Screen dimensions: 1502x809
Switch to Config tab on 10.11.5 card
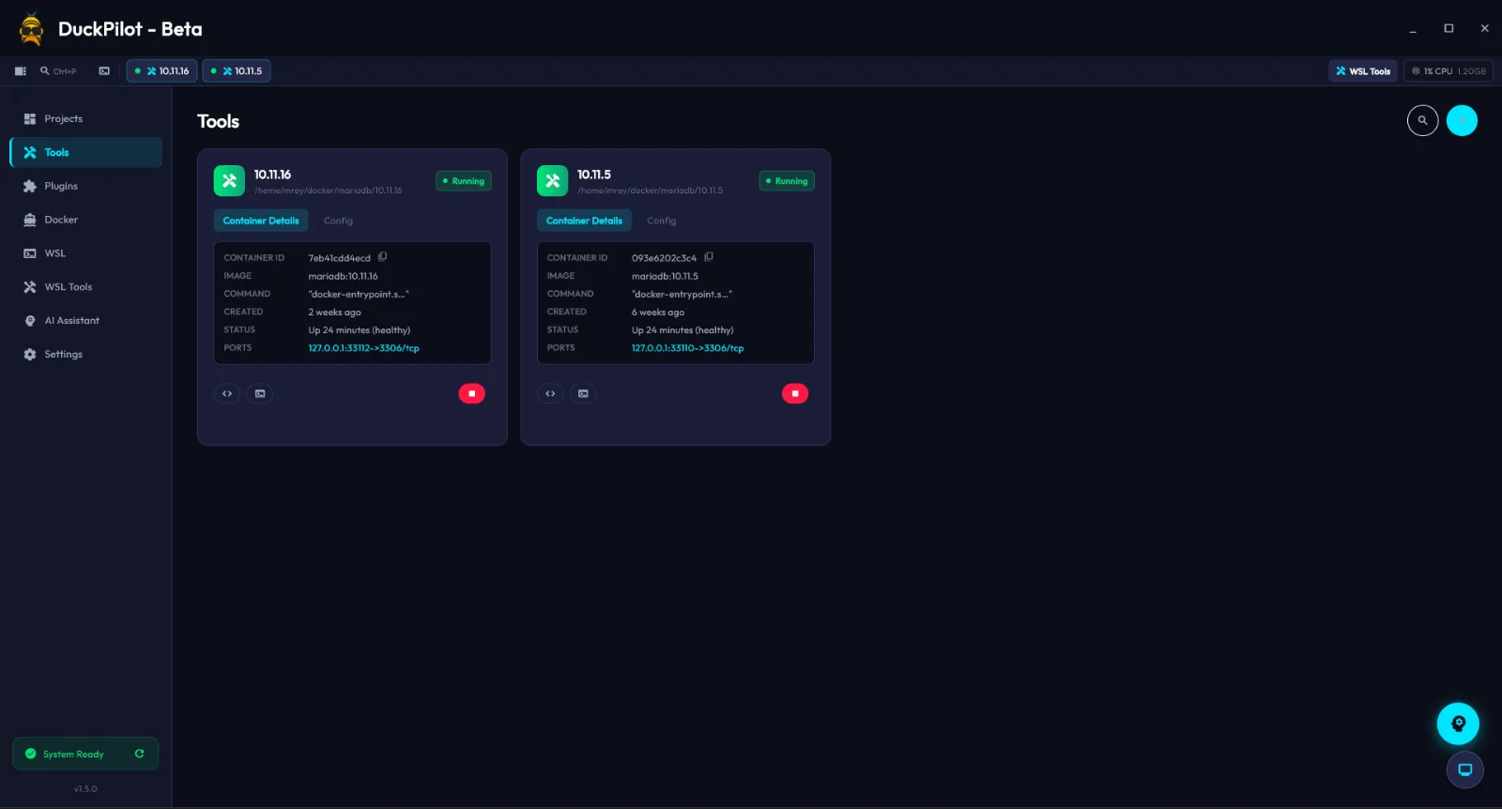click(x=662, y=221)
